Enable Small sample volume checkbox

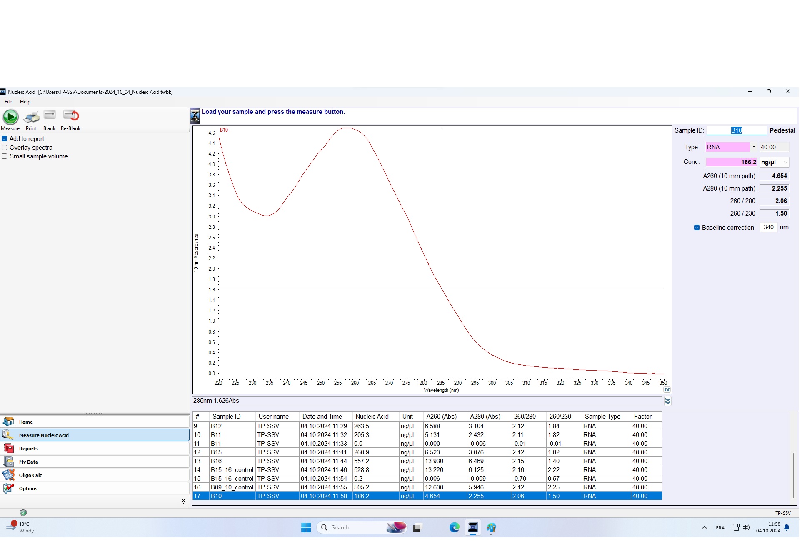point(5,156)
